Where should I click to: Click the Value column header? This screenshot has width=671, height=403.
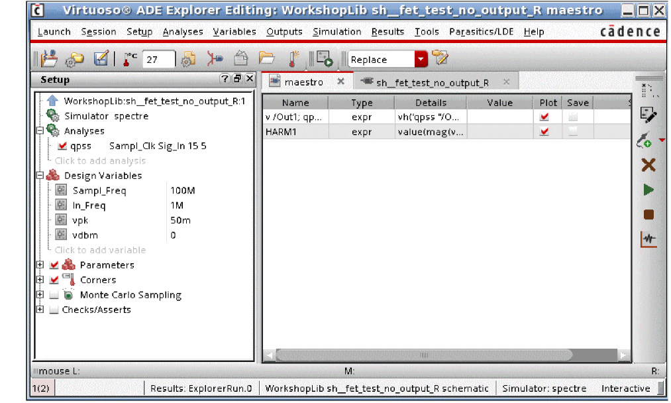tap(500, 103)
